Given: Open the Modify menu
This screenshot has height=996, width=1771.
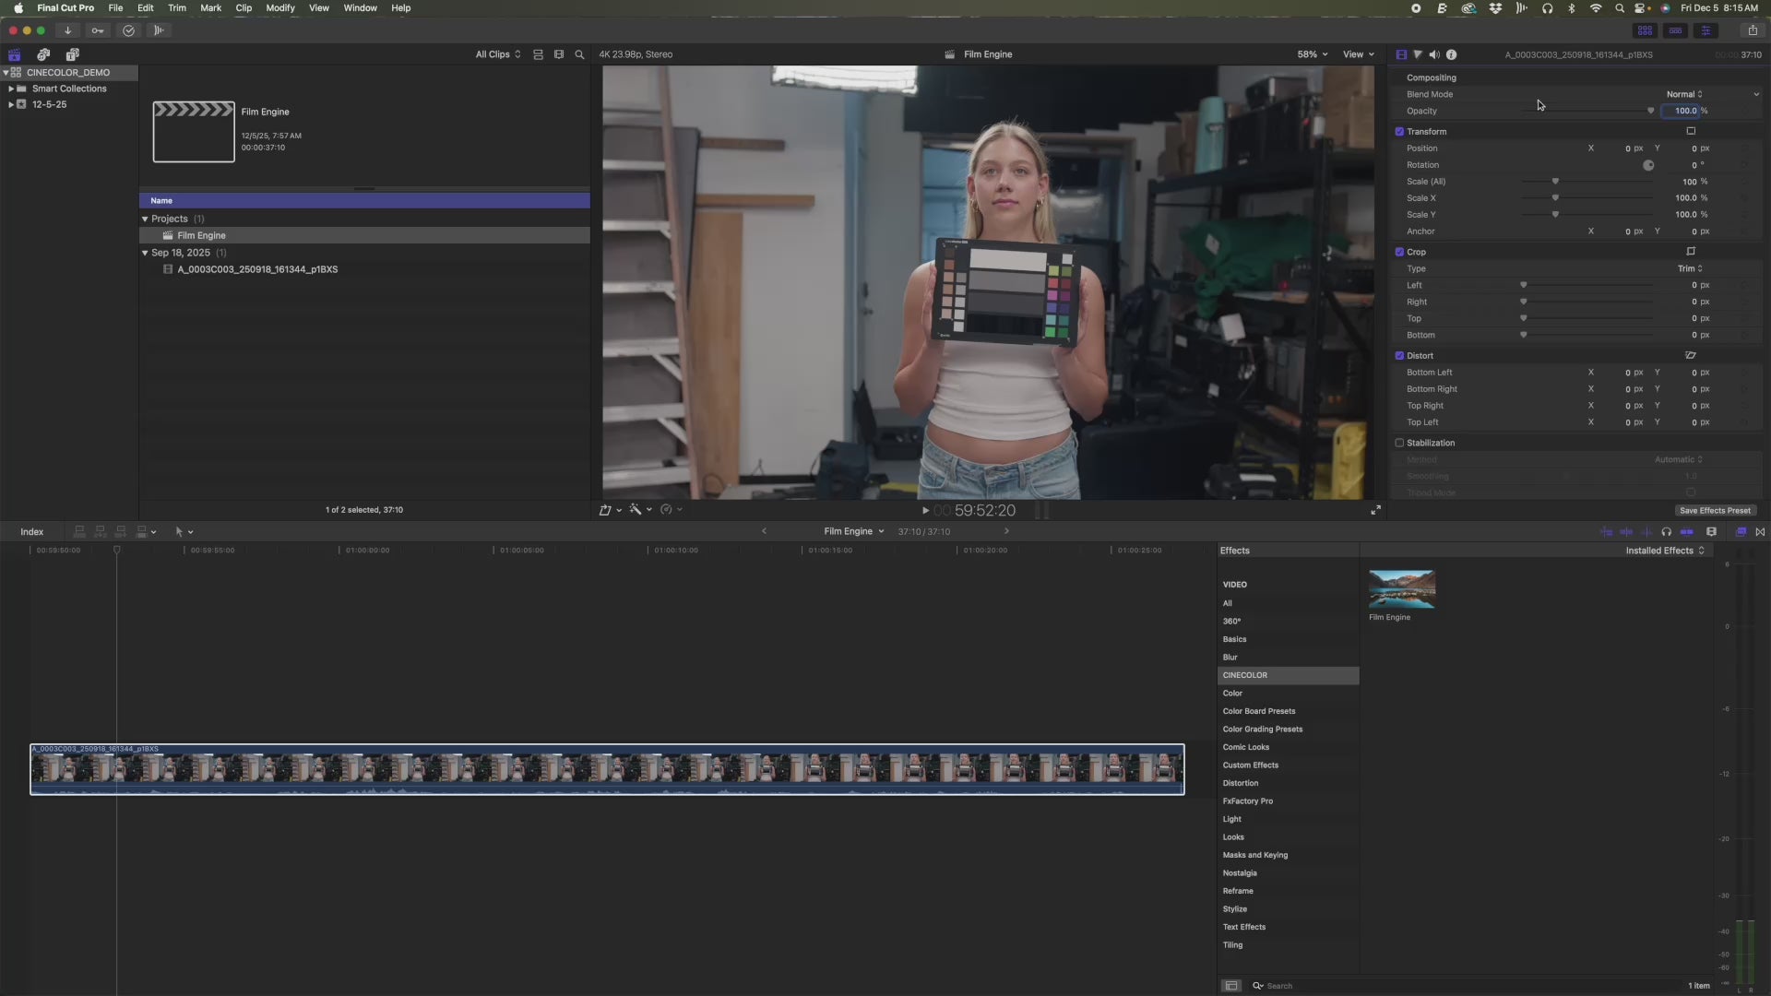Looking at the screenshot, I should (x=279, y=7).
